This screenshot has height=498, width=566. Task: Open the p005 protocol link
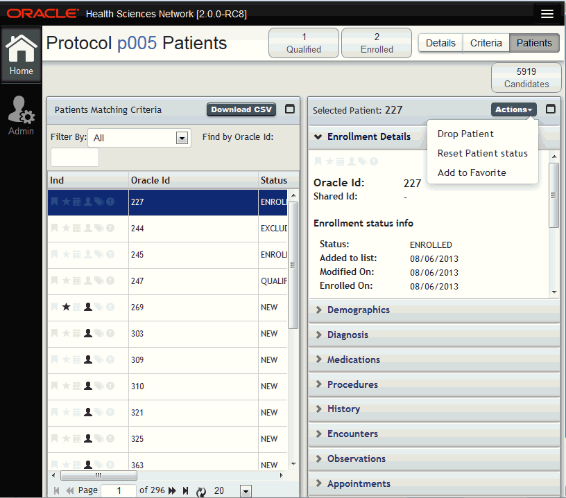coord(137,43)
